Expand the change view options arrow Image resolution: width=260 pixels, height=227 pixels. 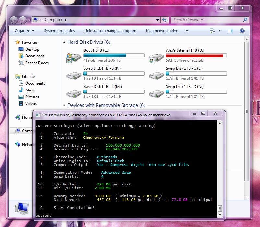tap(219, 31)
